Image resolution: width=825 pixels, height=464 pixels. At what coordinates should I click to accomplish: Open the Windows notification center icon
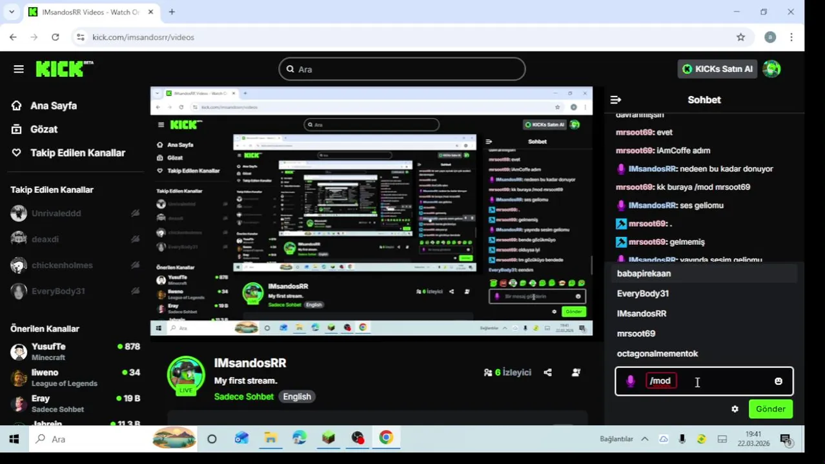[786, 440]
